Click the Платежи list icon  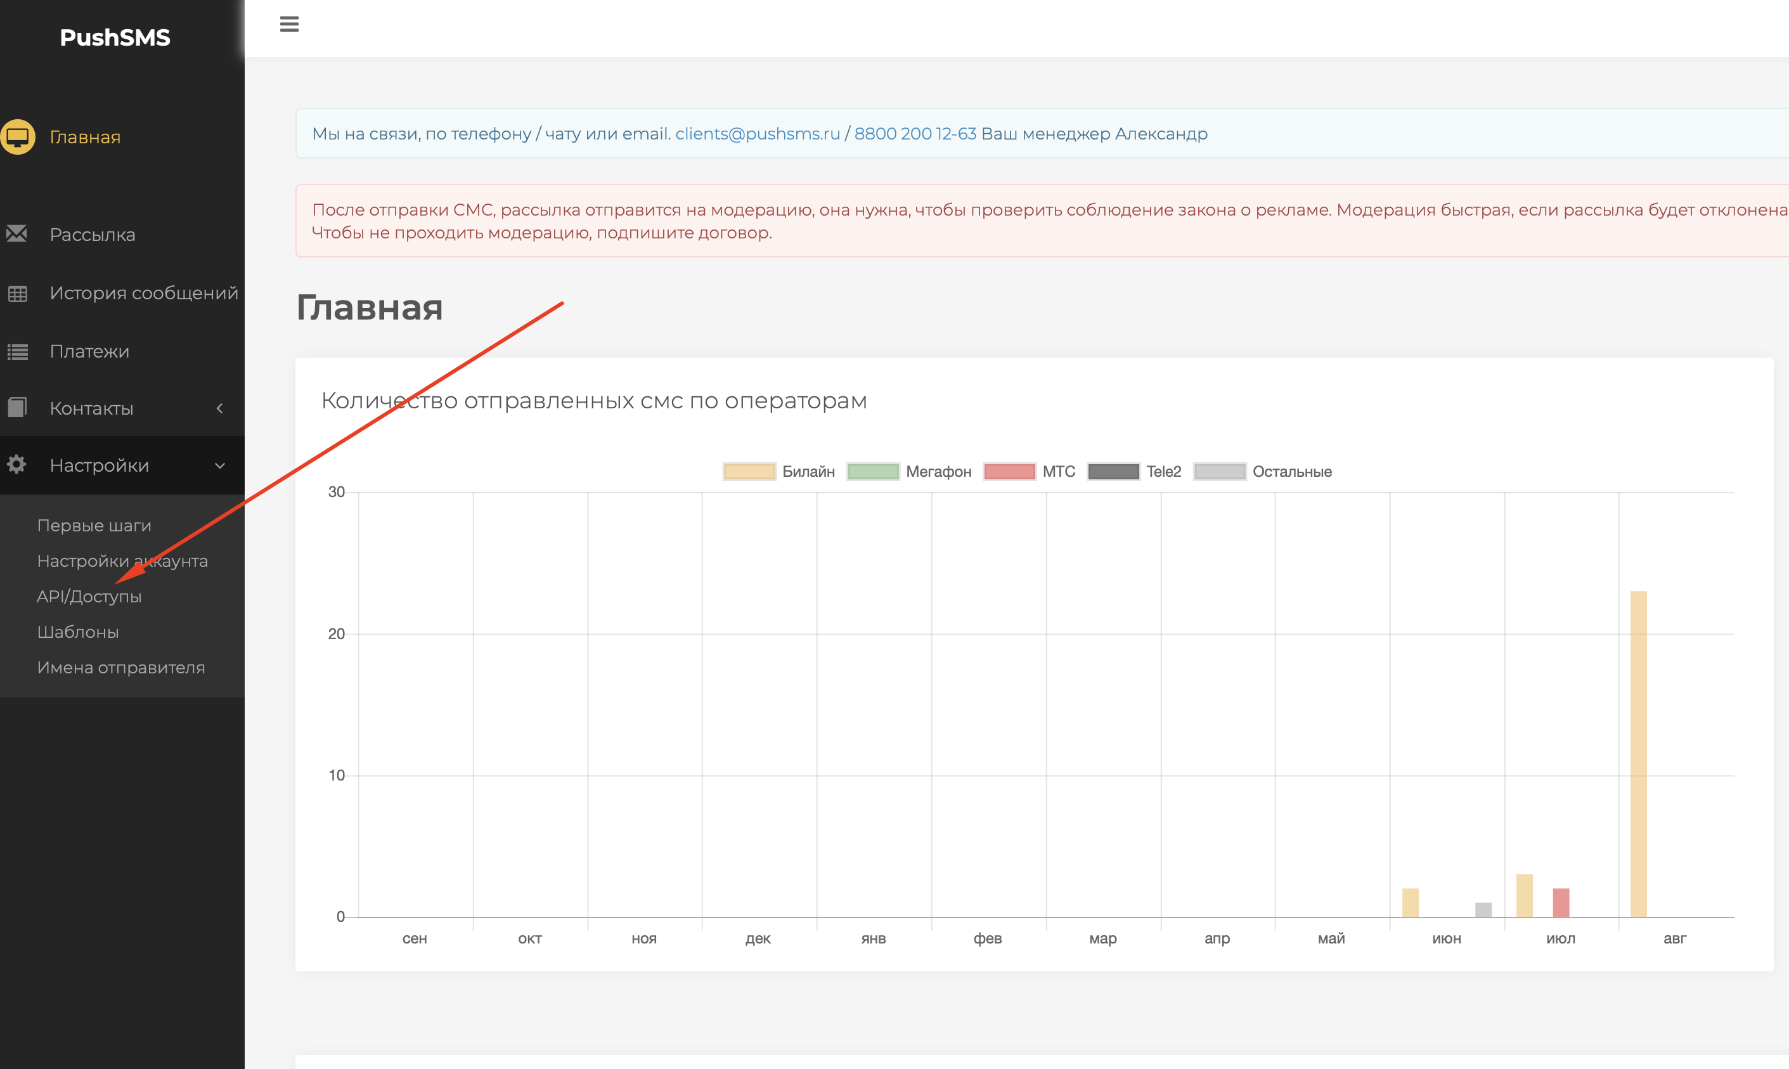[17, 351]
